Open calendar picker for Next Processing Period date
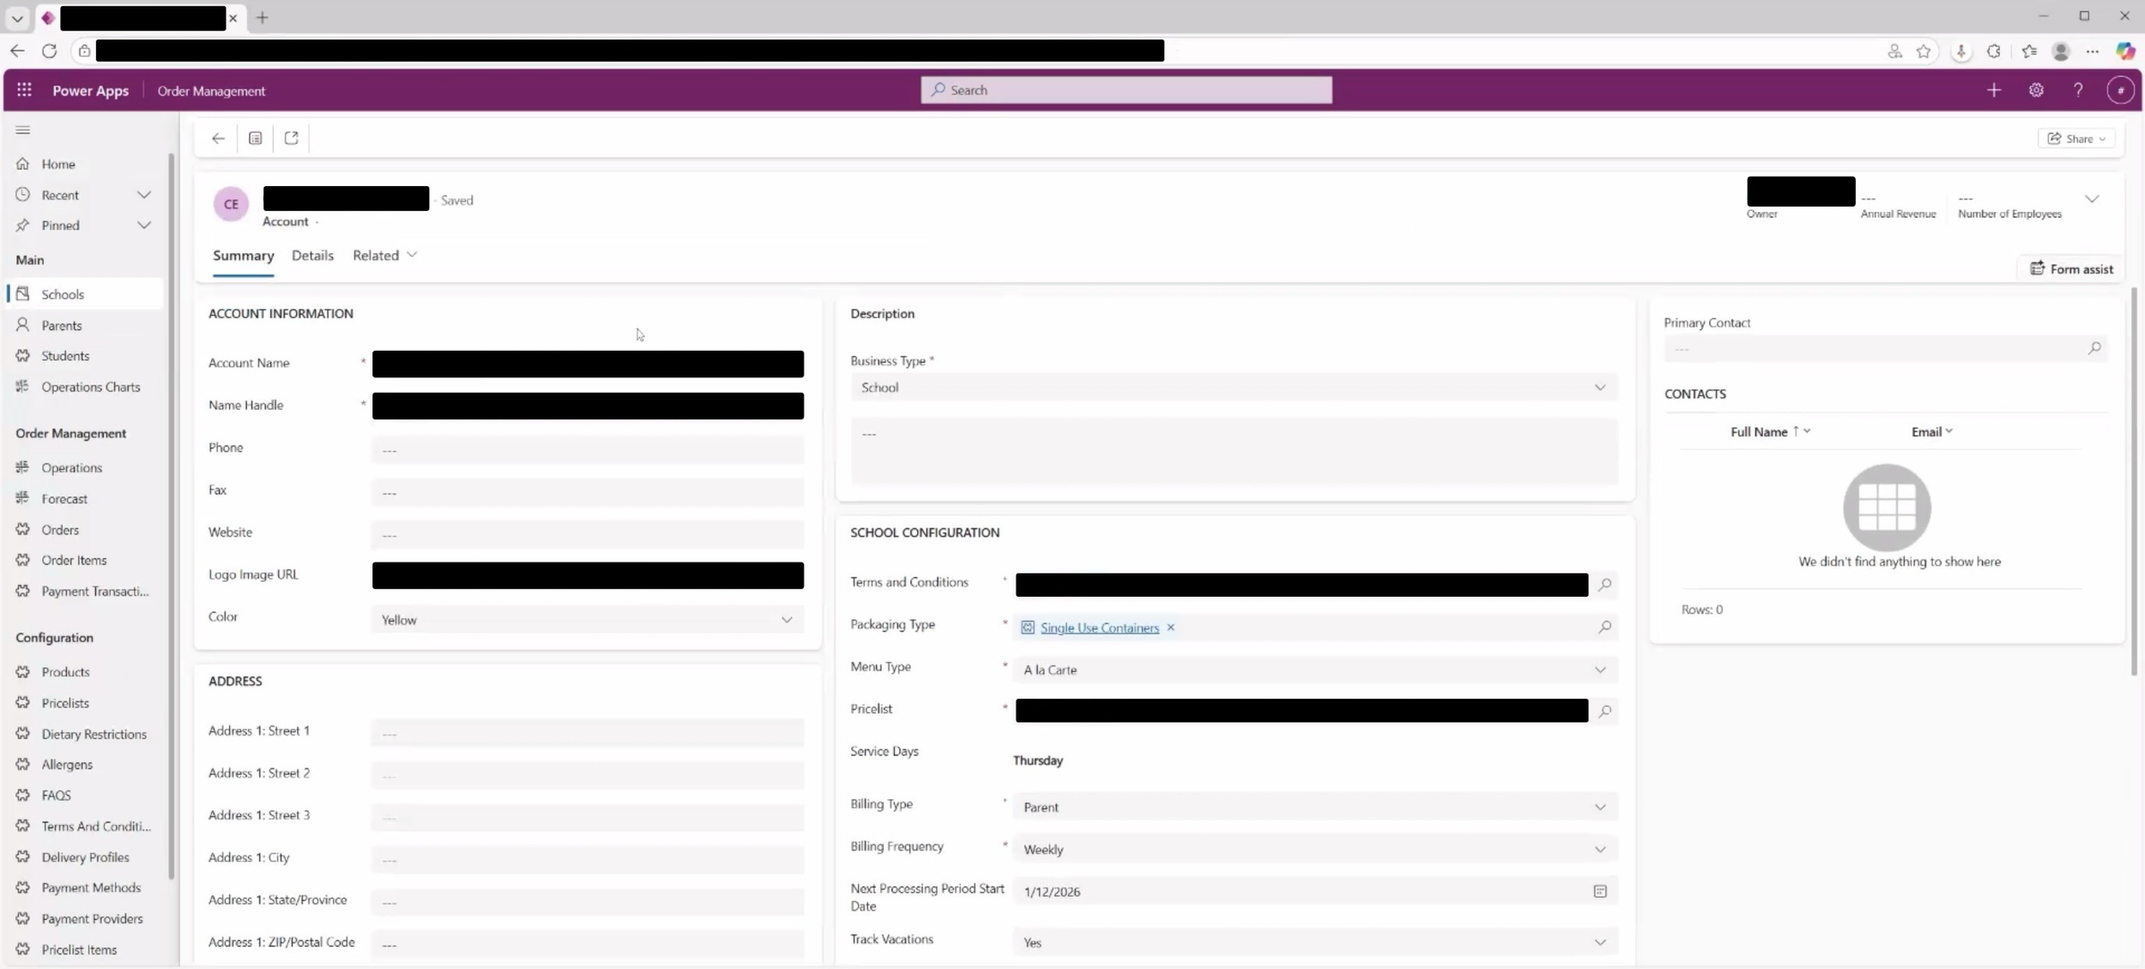 tap(1599, 892)
